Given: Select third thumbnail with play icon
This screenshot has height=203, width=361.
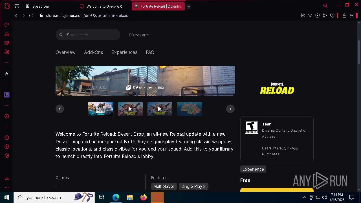Looking at the screenshot, I should pos(160,109).
